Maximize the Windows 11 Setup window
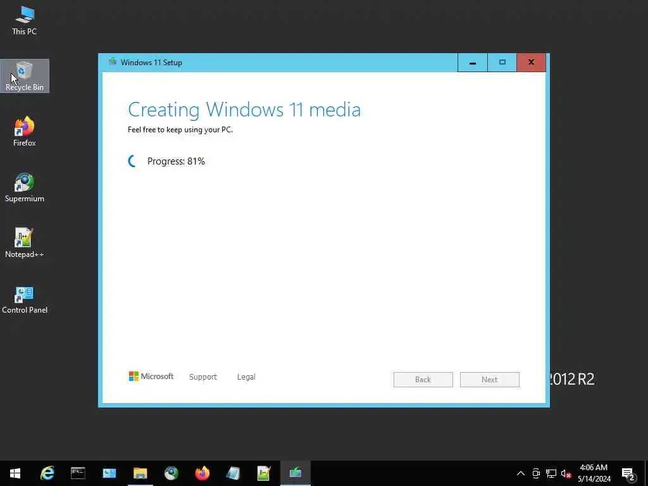648x486 pixels. [502, 63]
